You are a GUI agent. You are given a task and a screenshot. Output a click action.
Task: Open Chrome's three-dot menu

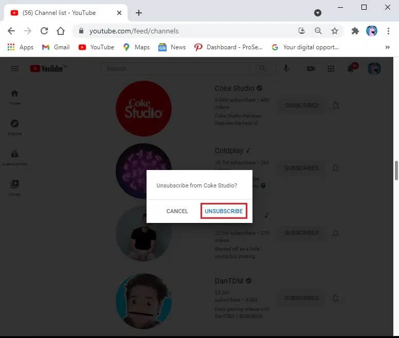click(x=388, y=31)
